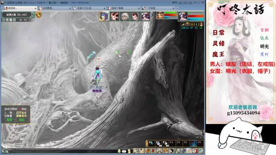Select the blue-haired team leader portrait
Image resolution: width=276 pixels, height=155 pixels.
104,17
